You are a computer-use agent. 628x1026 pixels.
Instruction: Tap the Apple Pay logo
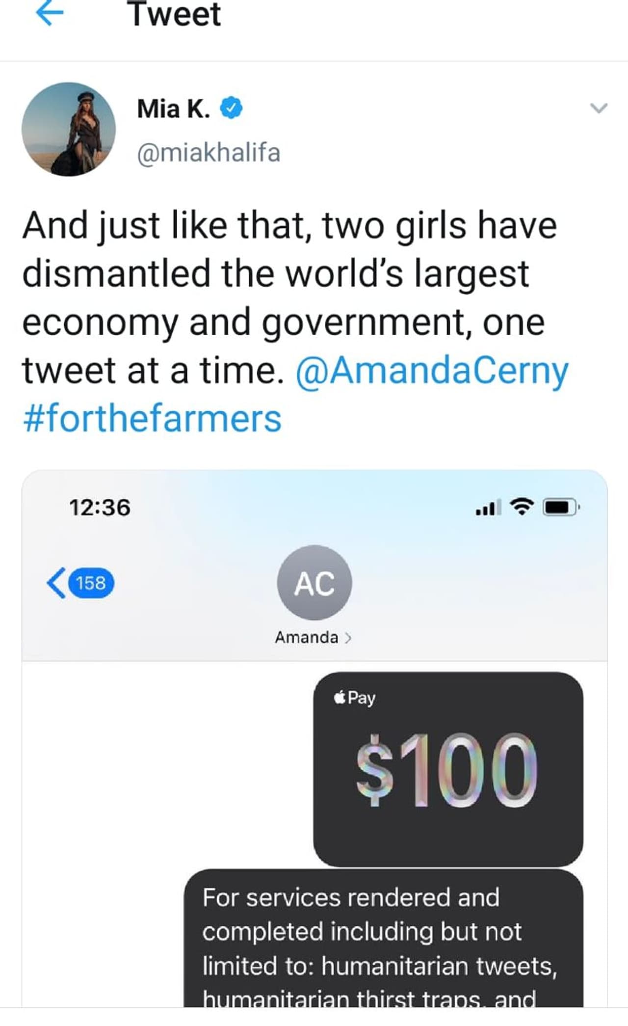click(x=354, y=698)
